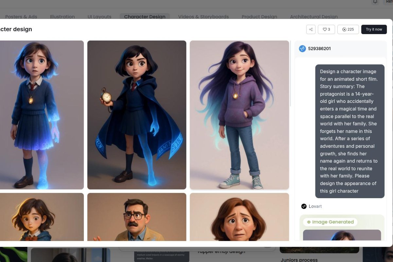This screenshot has width=393, height=262.
Task: Switch to the Illustration tab
Action: [x=62, y=17]
